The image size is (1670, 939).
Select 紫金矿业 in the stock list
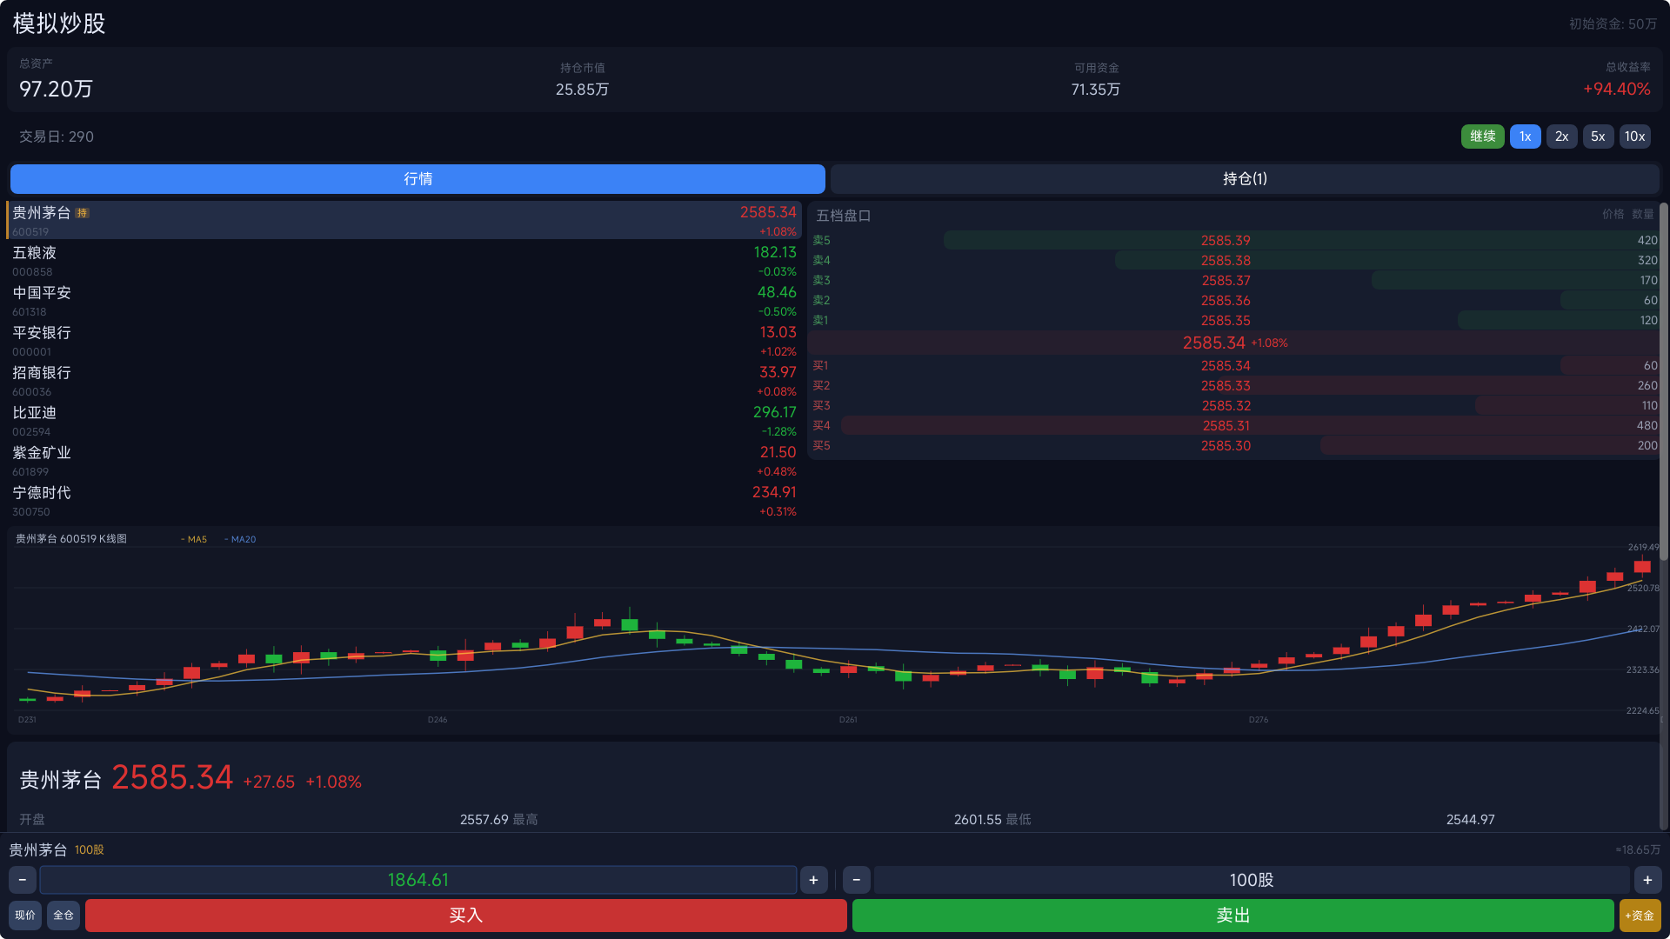click(404, 461)
